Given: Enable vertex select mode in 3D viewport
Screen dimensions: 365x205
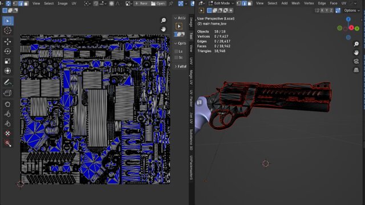Looking at the screenshot, I should click(239, 3).
